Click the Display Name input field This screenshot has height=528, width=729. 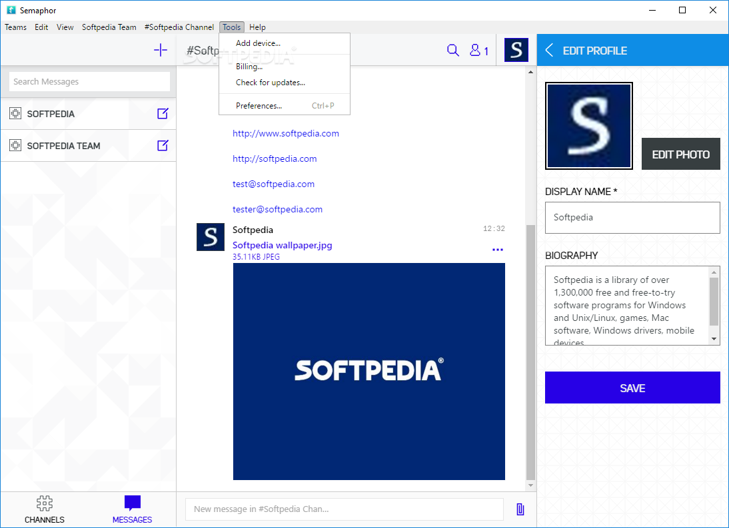point(632,217)
